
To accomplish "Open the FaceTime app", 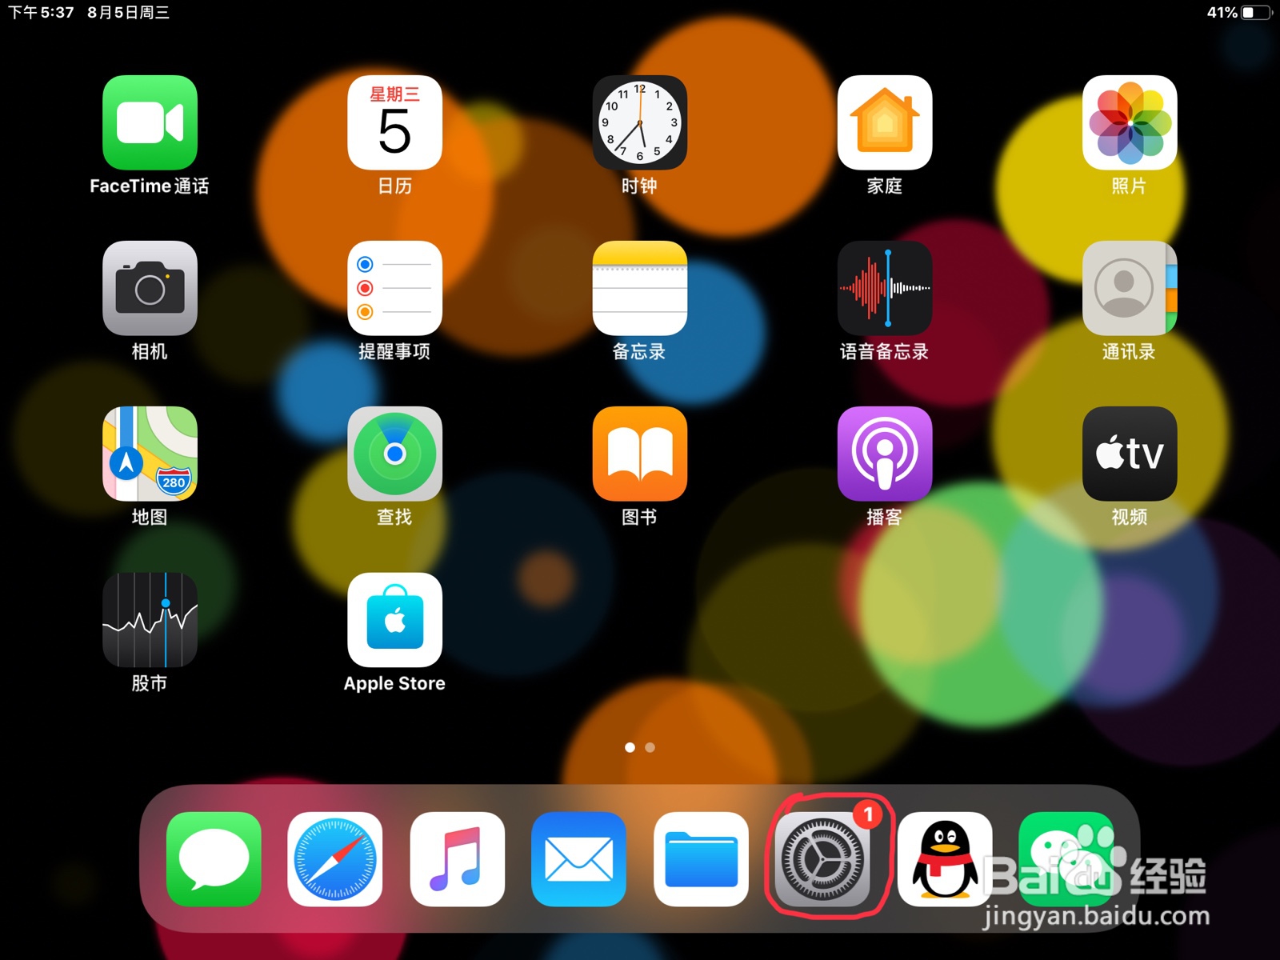I will (150, 122).
